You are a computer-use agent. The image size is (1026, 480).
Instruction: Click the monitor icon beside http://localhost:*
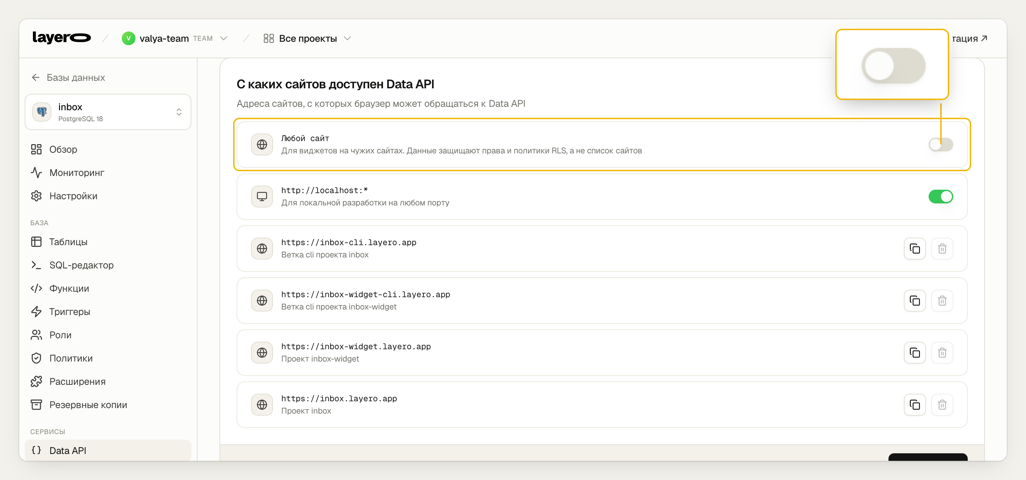pyautogui.click(x=262, y=197)
